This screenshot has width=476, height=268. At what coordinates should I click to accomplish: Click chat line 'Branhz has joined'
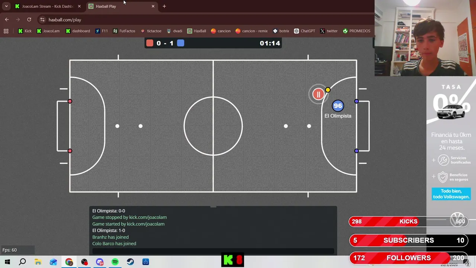[x=110, y=237]
